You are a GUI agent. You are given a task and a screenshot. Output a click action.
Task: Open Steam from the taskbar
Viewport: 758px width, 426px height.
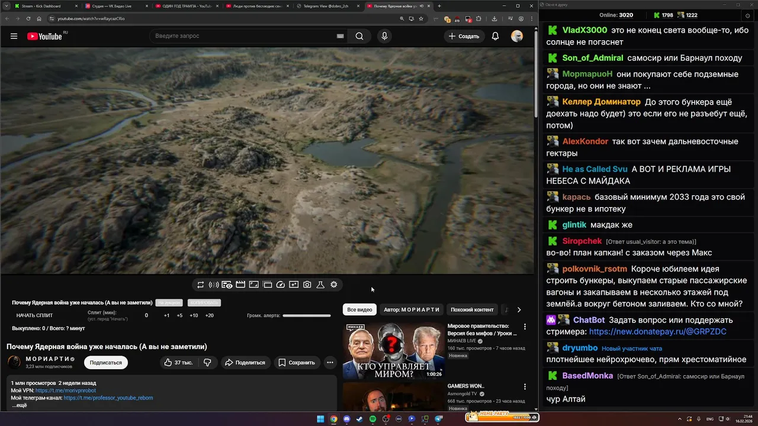click(x=359, y=419)
